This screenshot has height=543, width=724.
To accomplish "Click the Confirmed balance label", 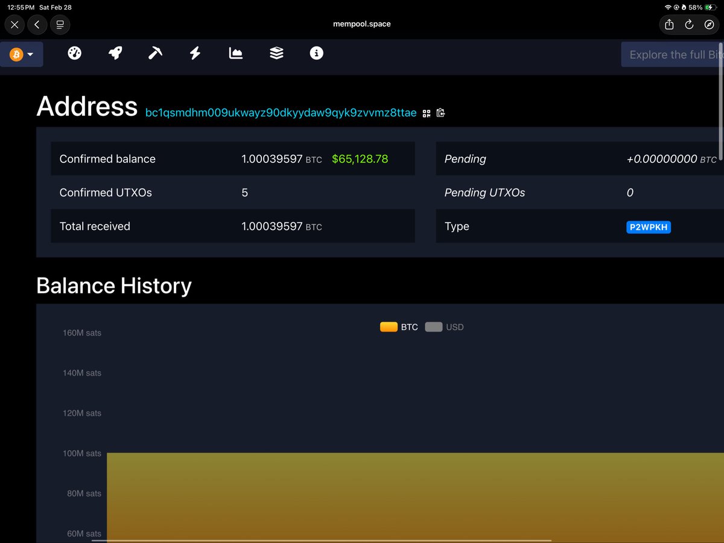I will [107, 159].
